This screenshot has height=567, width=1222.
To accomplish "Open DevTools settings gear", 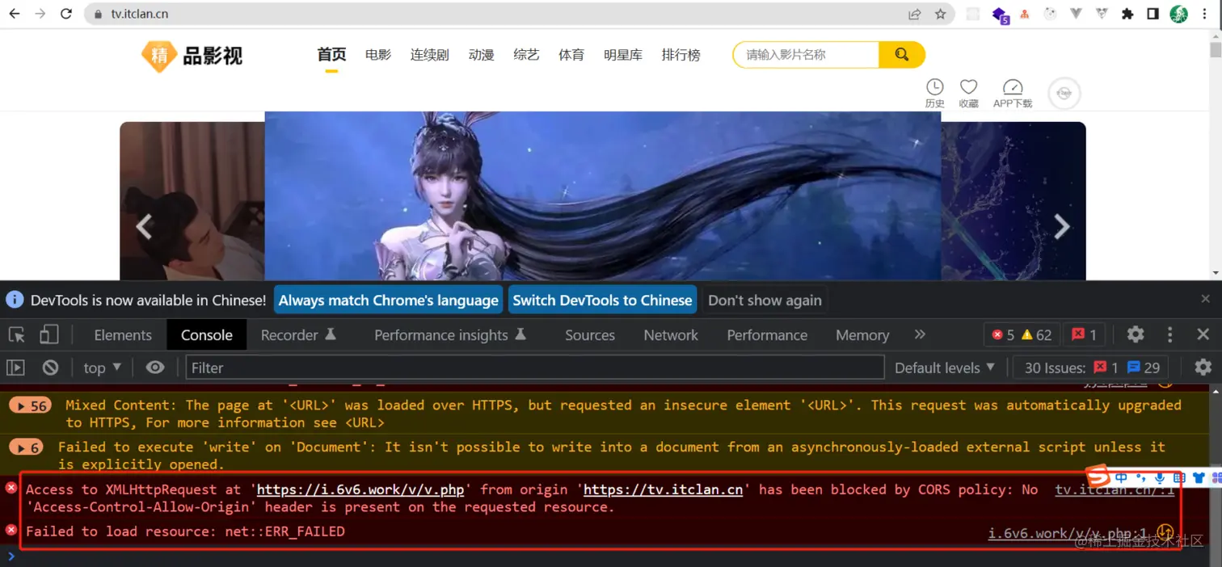I will click(x=1136, y=334).
